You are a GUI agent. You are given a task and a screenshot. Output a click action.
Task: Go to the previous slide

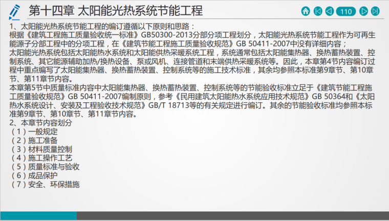pos(330,11)
